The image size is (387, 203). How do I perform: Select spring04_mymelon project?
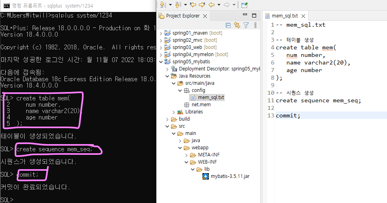(x=196, y=54)
